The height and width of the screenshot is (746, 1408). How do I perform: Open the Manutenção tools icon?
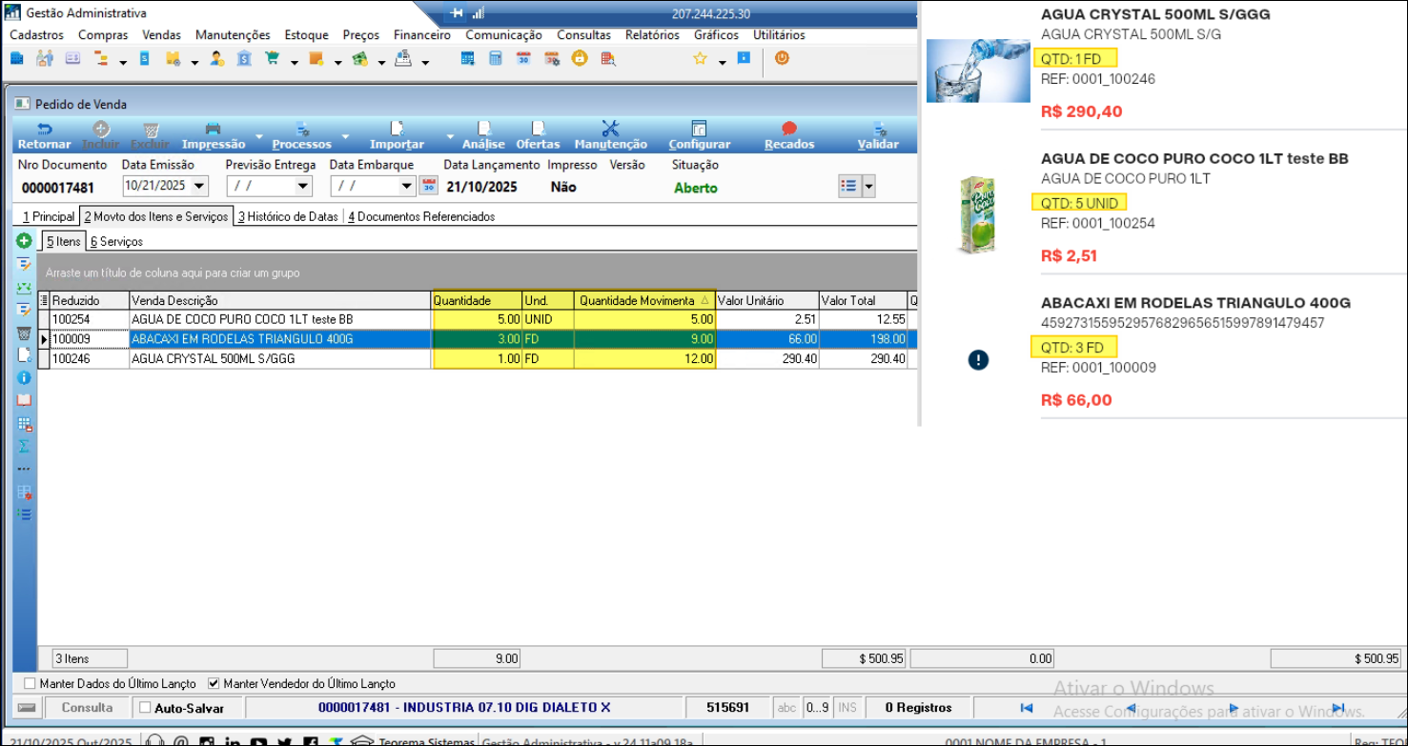coord(610,130)
